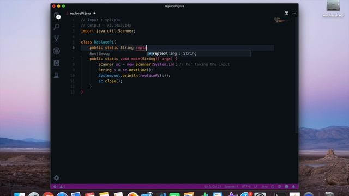349x196 pixels.
Task: Click the System.out.println(replacePi(s)) line
Action: click(135, 75)
